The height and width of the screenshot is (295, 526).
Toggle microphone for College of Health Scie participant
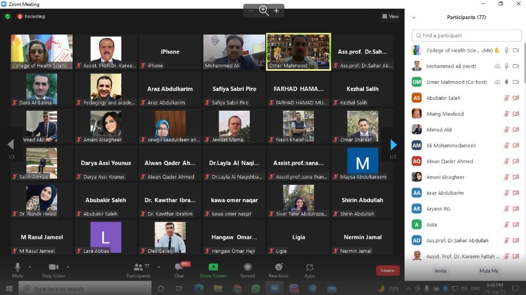(507, 50)
